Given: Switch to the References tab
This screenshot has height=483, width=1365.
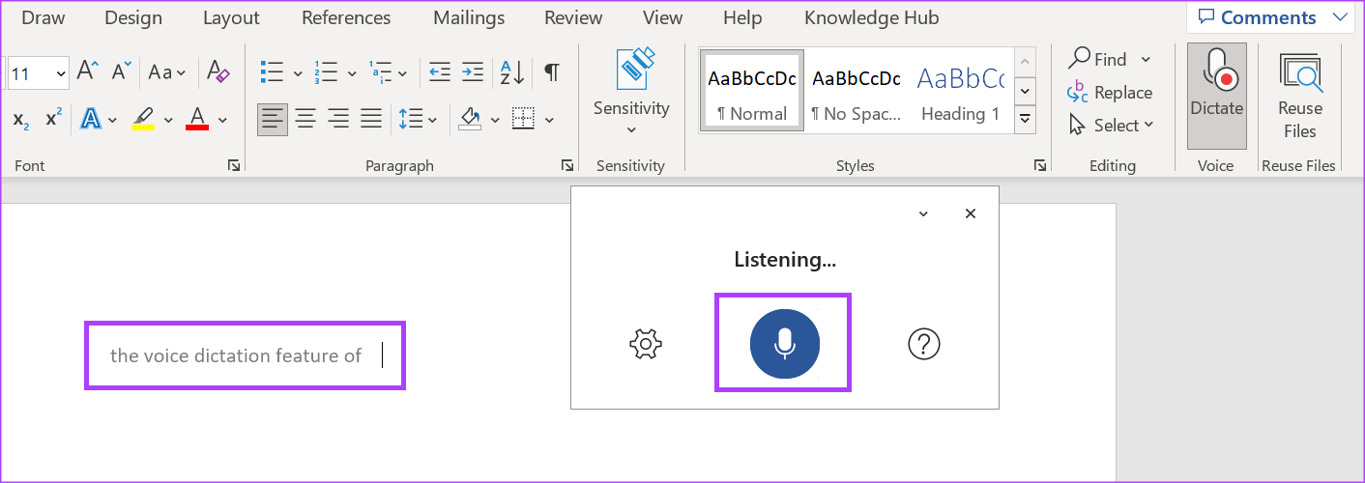Looking at the screenshot, I should 346,18.
